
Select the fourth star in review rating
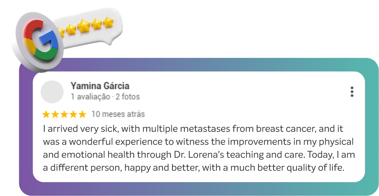(x=73, y=114)
